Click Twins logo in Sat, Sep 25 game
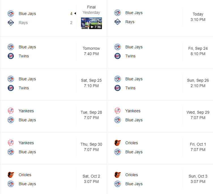Screen dimensions: 213x194 coord(11,88)
